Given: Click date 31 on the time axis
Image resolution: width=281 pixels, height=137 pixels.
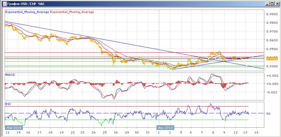Looking at the screenshot, I should point(148,133).
